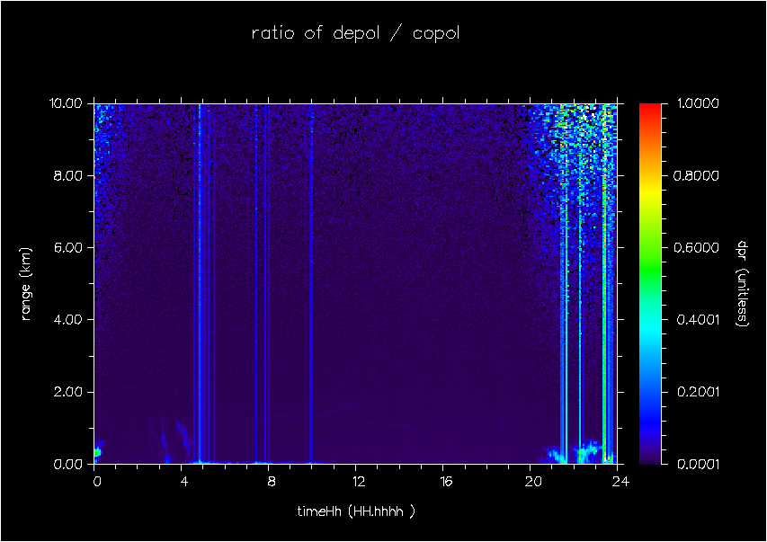Click the y-axis label 'range (km)'

click(26, 284)
